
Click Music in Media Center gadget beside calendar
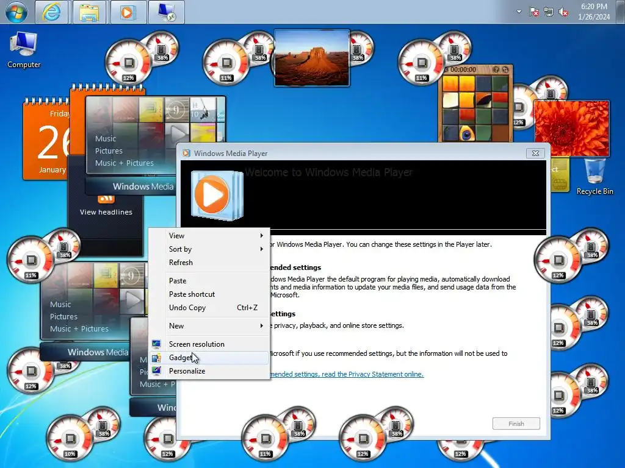[106, 139]
